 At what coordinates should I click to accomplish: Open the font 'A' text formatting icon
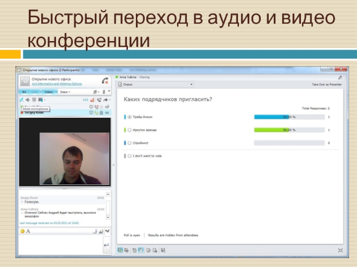(28, 231)
